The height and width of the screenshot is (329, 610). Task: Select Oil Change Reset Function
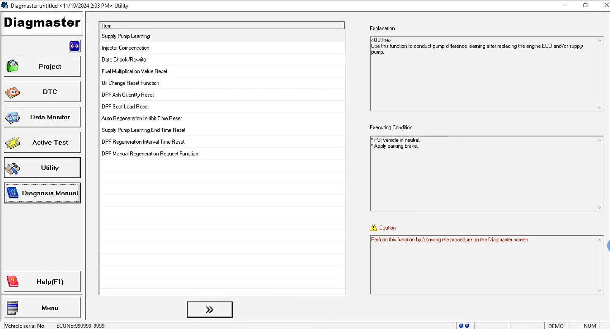[222, 83]
